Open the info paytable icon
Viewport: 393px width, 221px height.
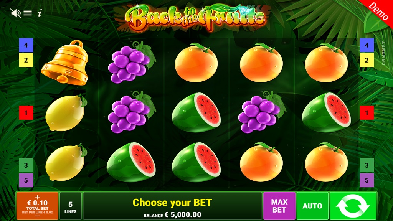coord(40,13)
